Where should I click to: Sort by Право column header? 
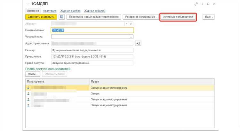[x=152, y=82]
